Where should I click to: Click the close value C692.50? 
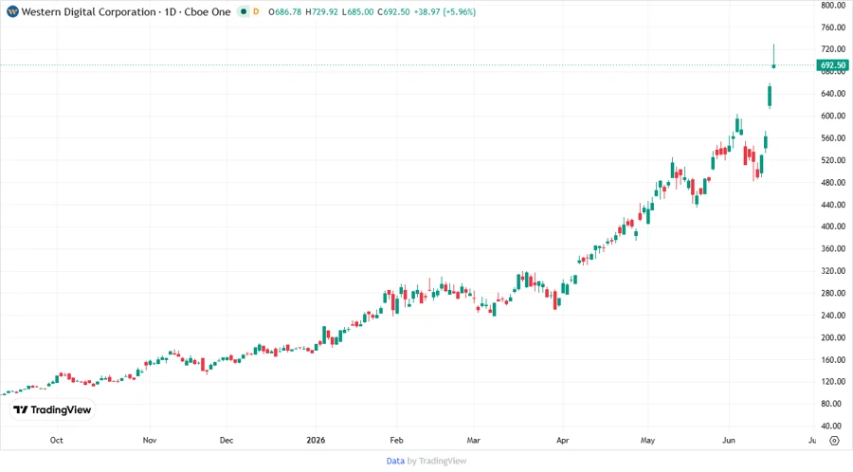pyautogui.click(x=393, y=11)
